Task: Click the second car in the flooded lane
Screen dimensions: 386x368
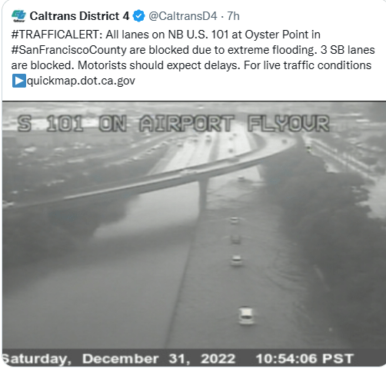Action: coord(236,260)
